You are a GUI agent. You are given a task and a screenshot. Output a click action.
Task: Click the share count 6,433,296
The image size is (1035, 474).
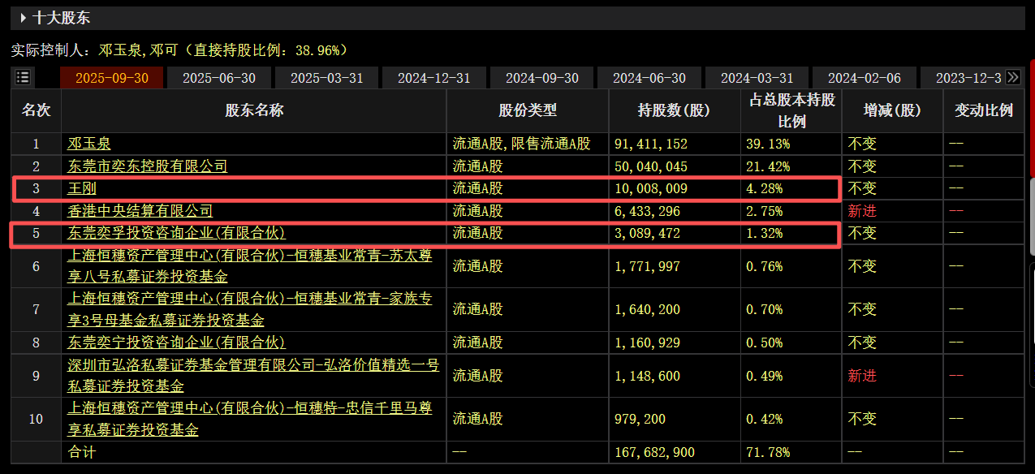pyautogui.click(x=647, y=211)
